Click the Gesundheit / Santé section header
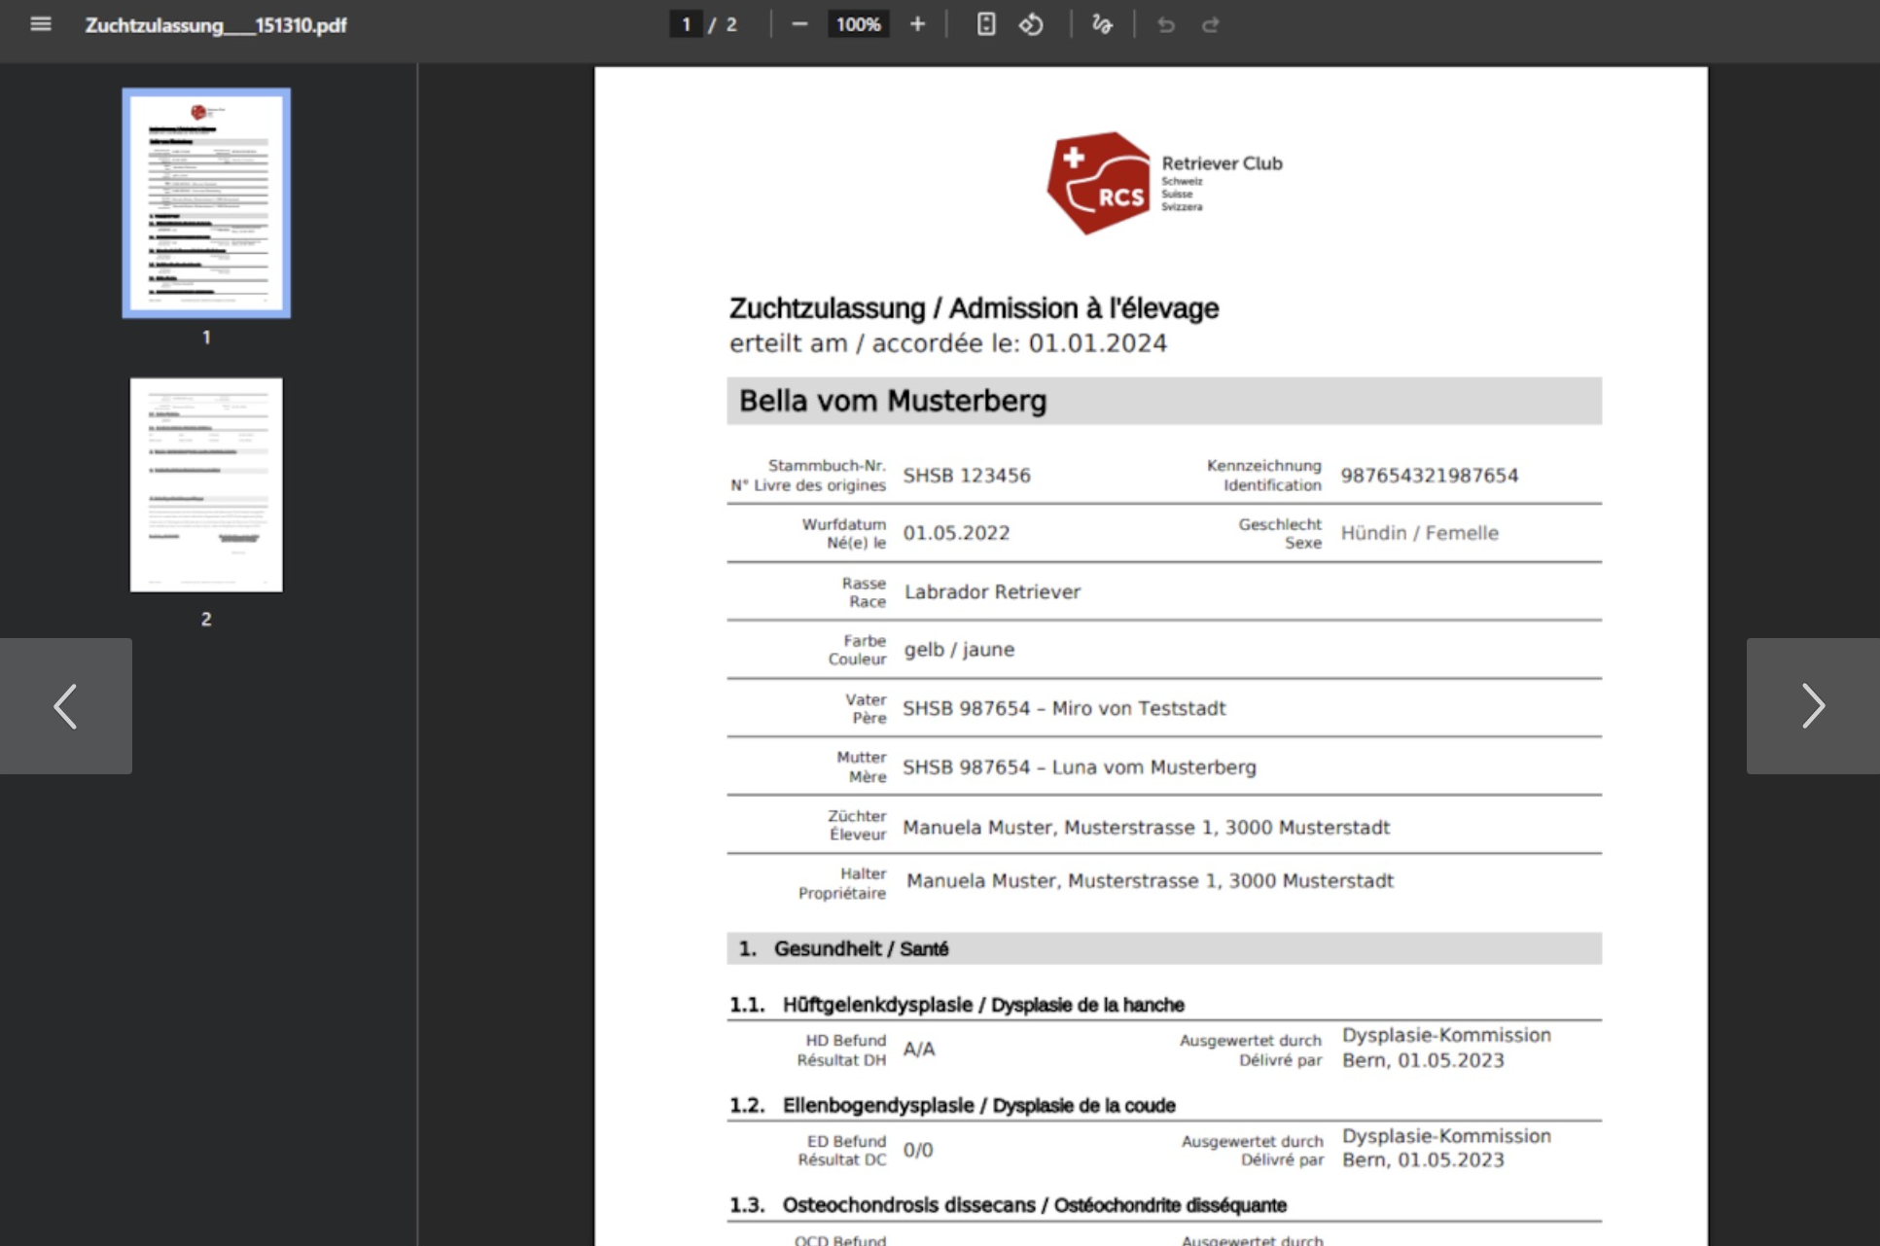The image size is (1880, 1246). pyautogui.click(x=861, y=948)
